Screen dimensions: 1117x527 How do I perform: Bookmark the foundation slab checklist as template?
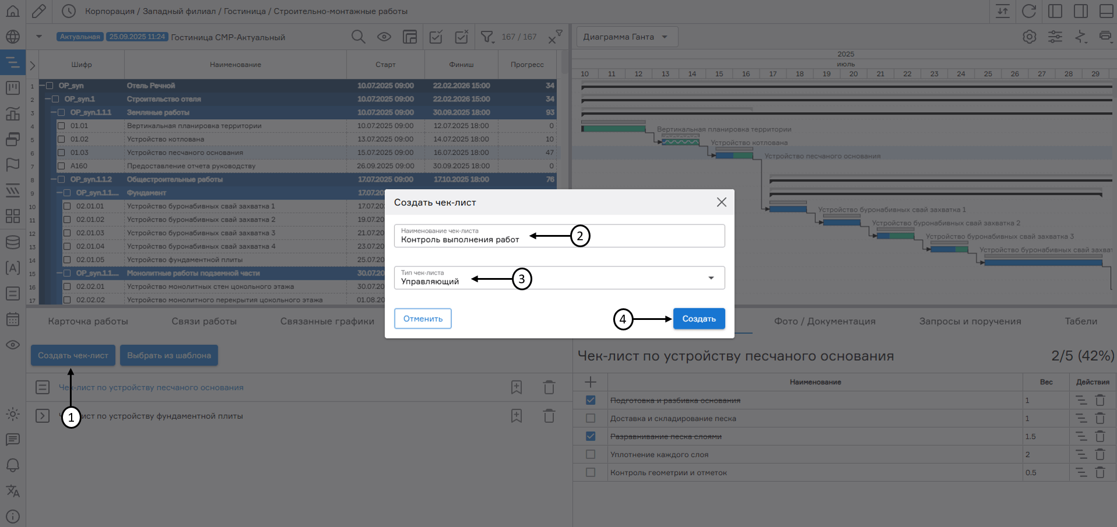516,416
